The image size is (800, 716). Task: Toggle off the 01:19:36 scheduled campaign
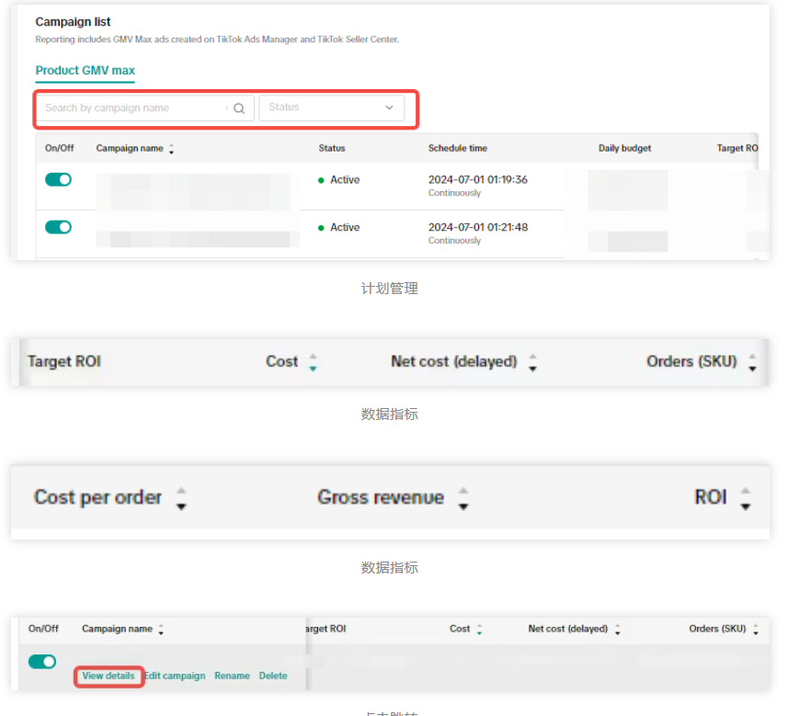[x=58, y=180]
